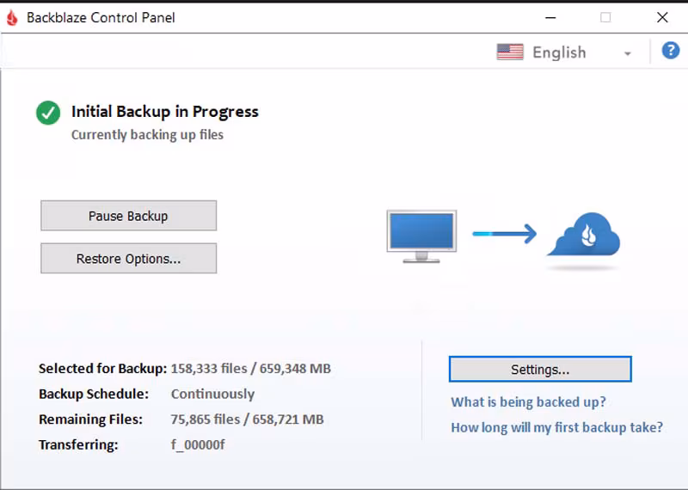
Task: Open the English language dropdown
Action: click(x=559, y=52)
